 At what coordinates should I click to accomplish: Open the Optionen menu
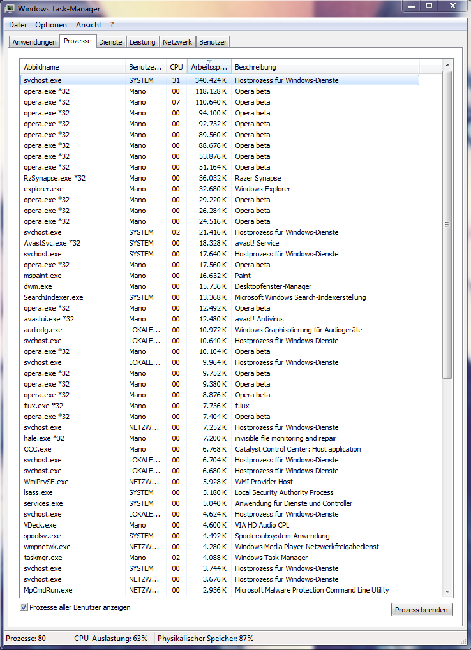51,25
